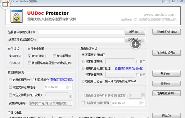Click the 选择要转换的文件 input field
185x118 pixels.
tap(81, 32)
